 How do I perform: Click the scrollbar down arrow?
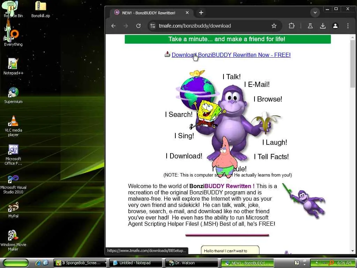point(352,251)
